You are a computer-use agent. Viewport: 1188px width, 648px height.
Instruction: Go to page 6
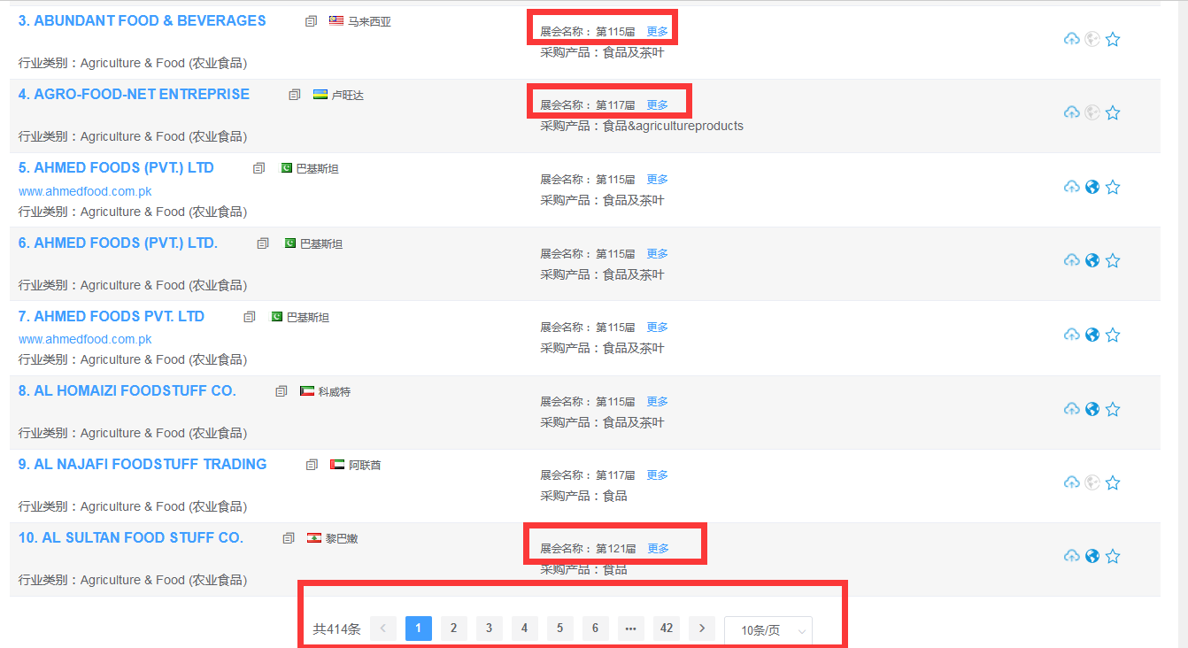[595, 629]
